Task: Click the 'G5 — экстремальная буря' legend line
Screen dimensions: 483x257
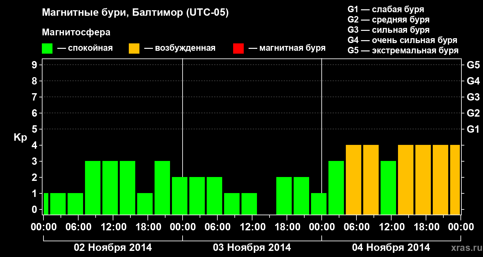Action: [x=403, y=50]
